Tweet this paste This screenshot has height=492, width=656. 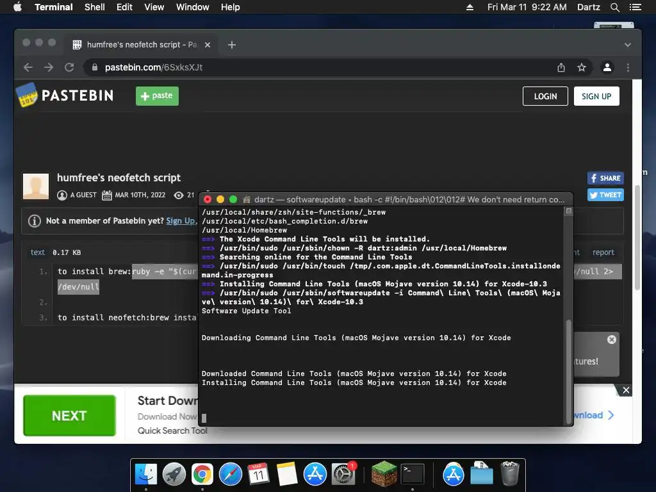pos(605,195)
